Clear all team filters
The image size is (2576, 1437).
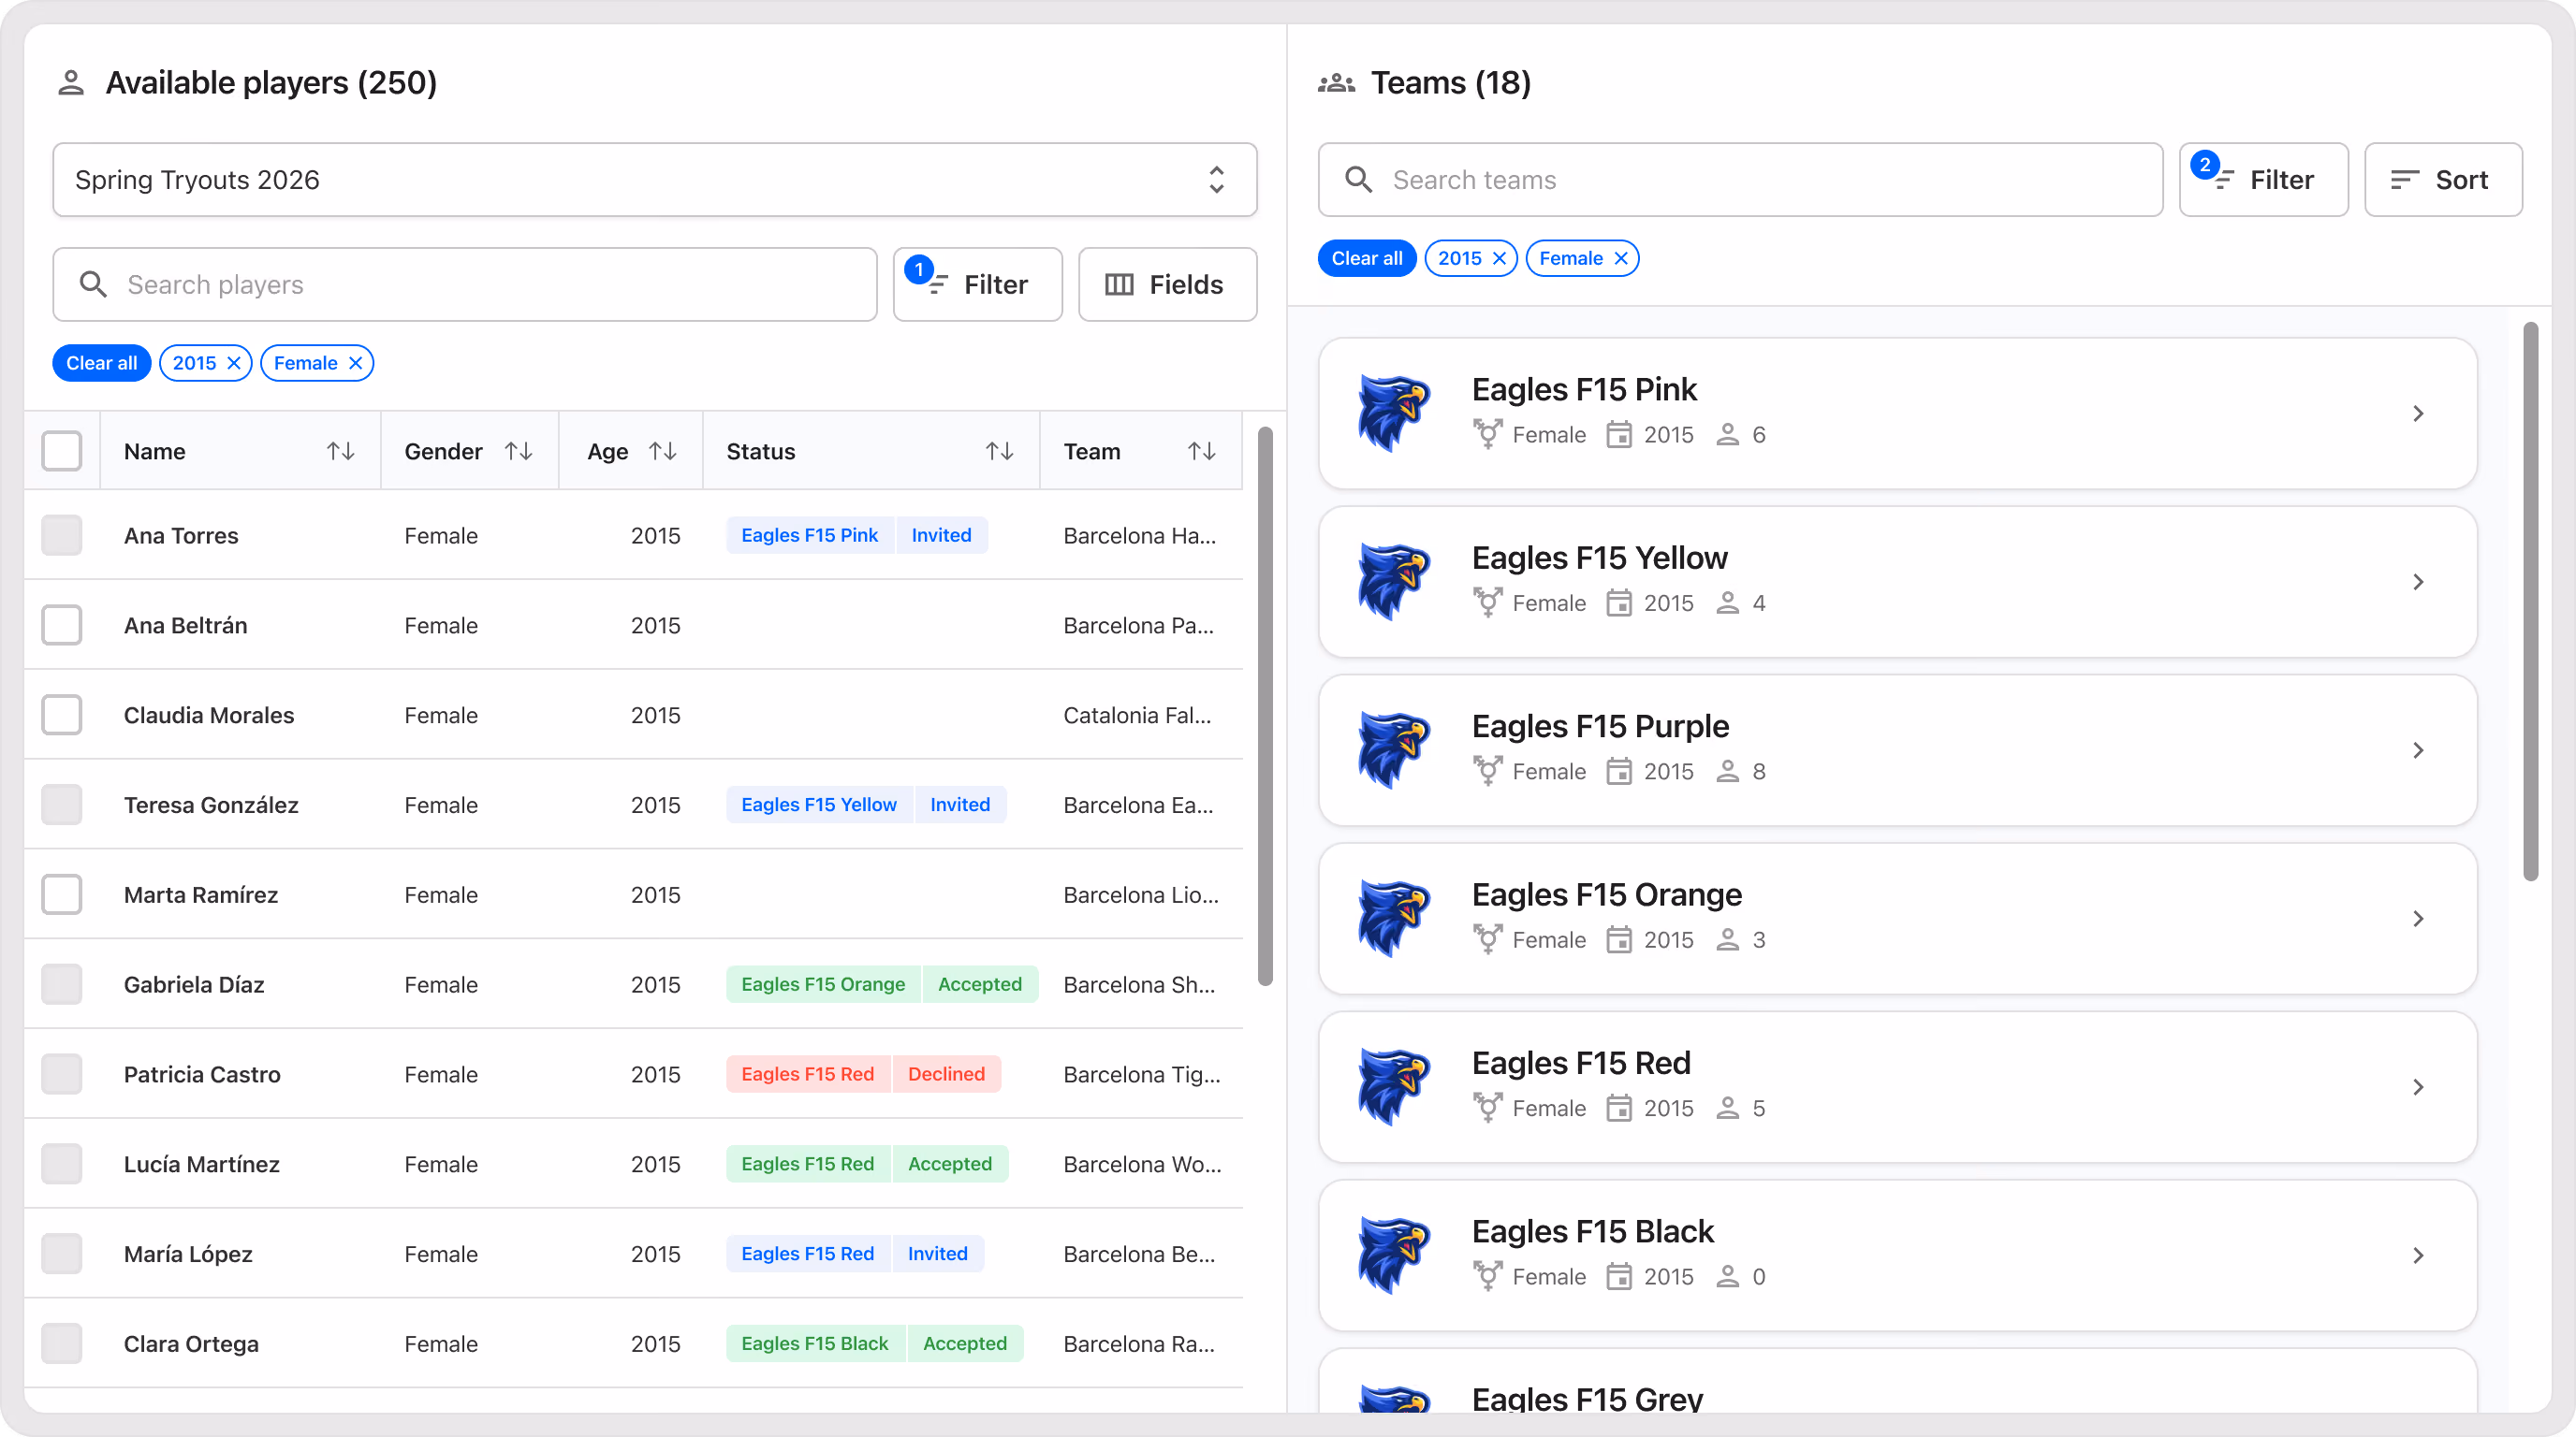pos(1366,259)
